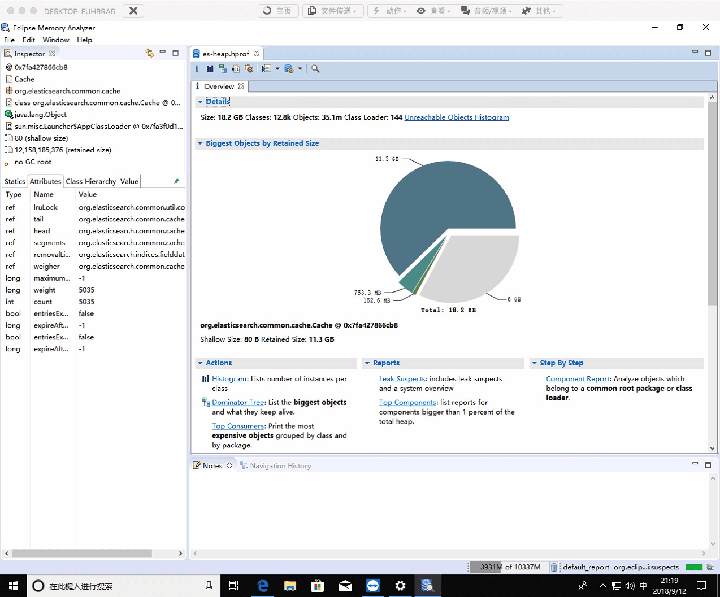
Task: Open File Explorer from taskbar
Action: 290,586
